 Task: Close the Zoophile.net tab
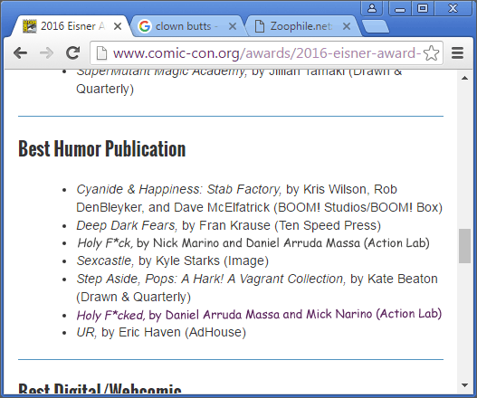point(346,26)
